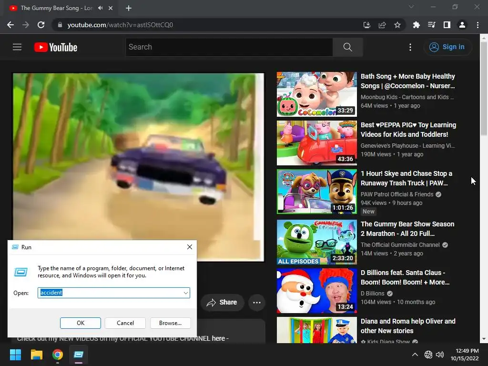The width and height of the screenshot is (488, 366).
Task: Visit Genevieve's Playhouse channel name
Action: coord(408,146)
